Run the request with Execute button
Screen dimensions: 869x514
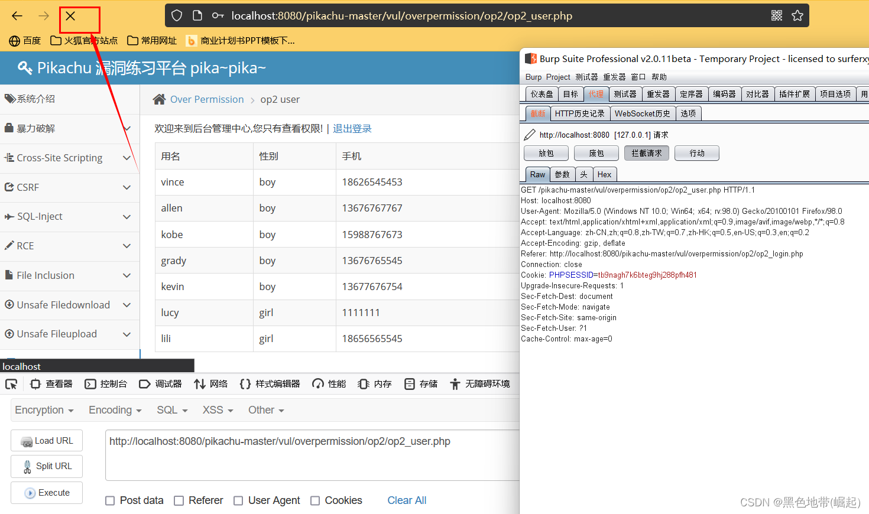tap(47, 493)
